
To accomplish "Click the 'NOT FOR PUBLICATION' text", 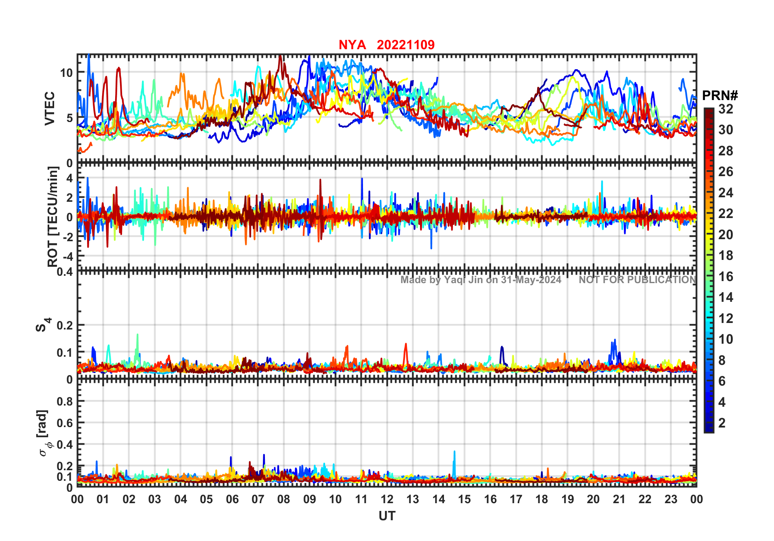I will 638,280.
